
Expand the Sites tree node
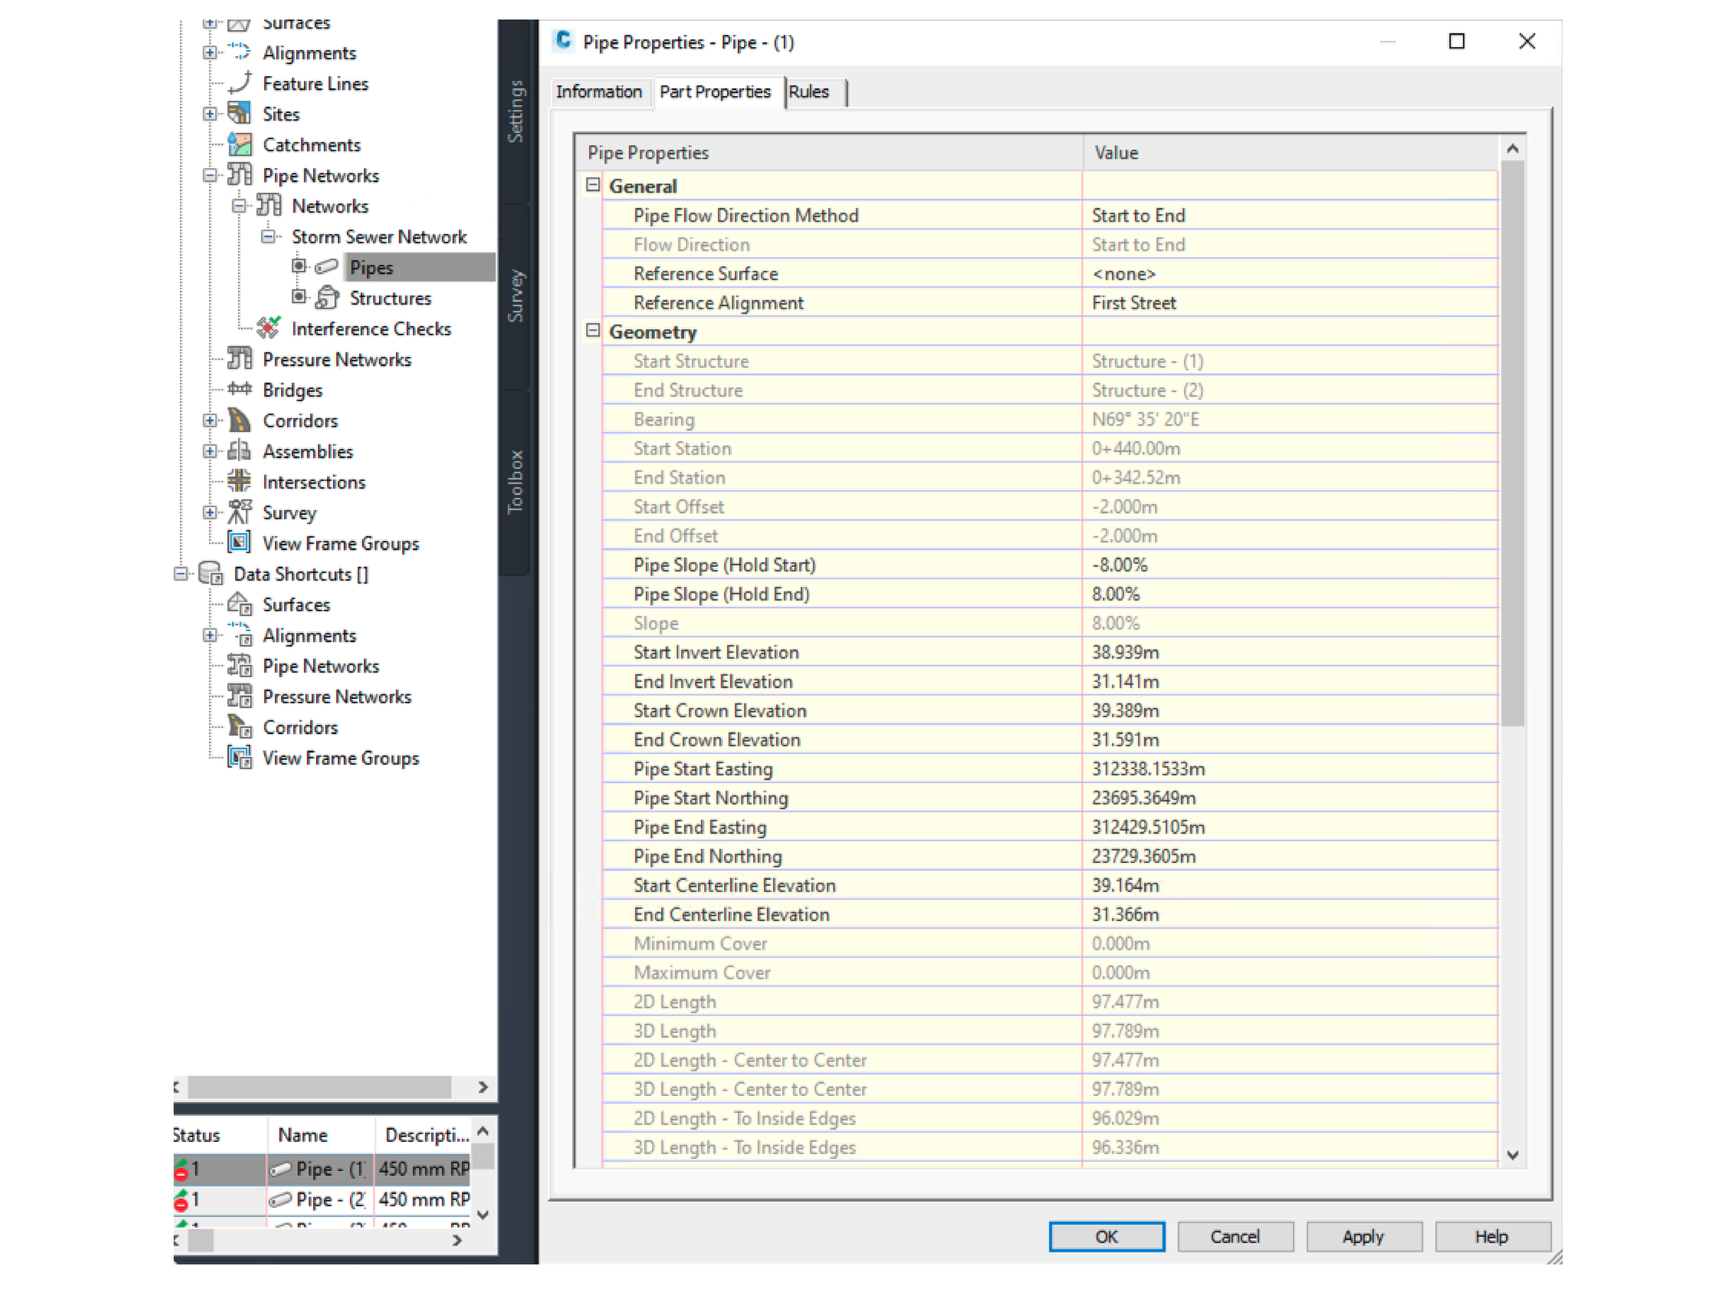click(209, 114)
